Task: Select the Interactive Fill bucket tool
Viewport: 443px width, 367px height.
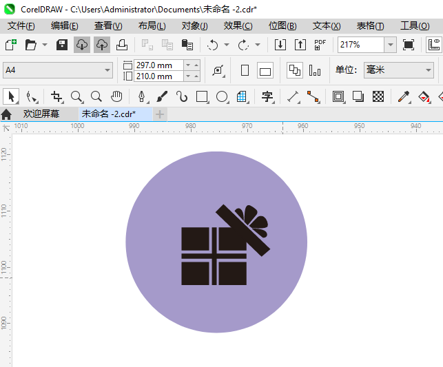Action: click(x=424, y=97)
